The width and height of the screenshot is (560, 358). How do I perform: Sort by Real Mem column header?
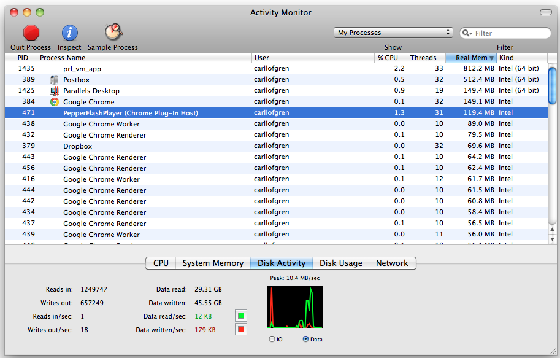(470, 58)
